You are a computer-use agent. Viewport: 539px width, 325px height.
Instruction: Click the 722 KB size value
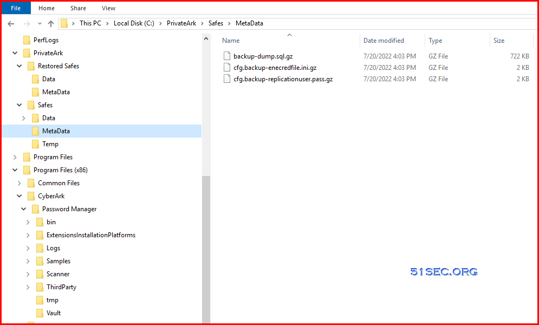pos(519,56)
